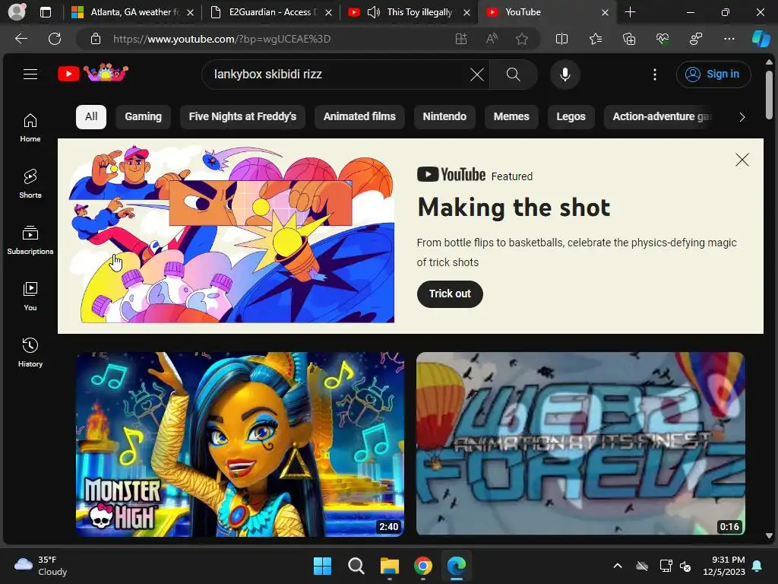This screenshot has width=778, height=584.
Task: Select the Animated films chip
Action: 359,116
